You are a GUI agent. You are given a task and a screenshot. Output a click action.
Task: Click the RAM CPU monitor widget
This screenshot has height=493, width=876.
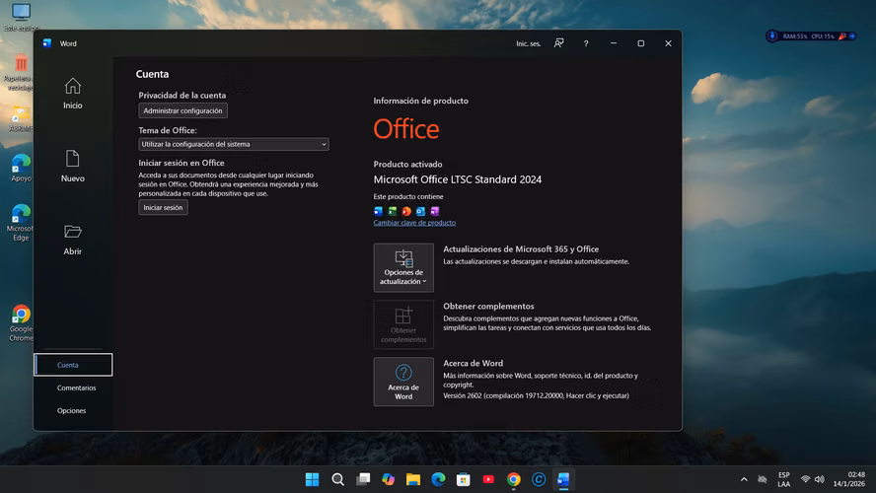click(811, 36)
